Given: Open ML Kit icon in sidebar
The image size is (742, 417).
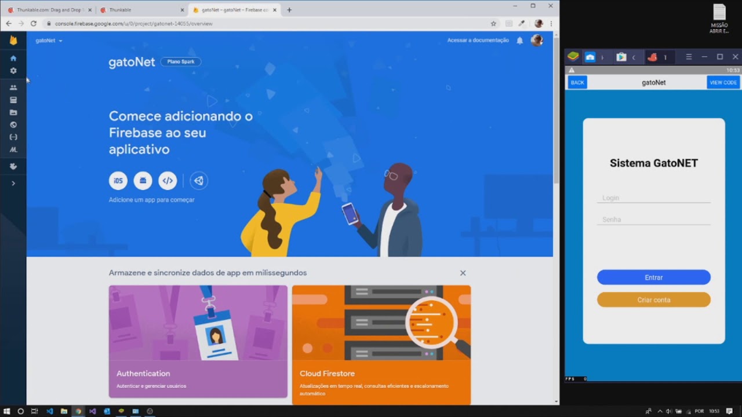Looking at the screenshot, I should click(13, 149).
